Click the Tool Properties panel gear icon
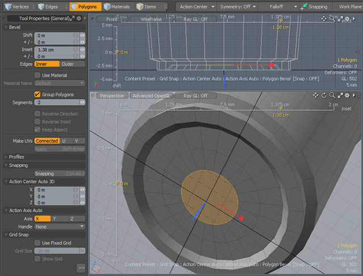The image size is (363, 276). 79,19
